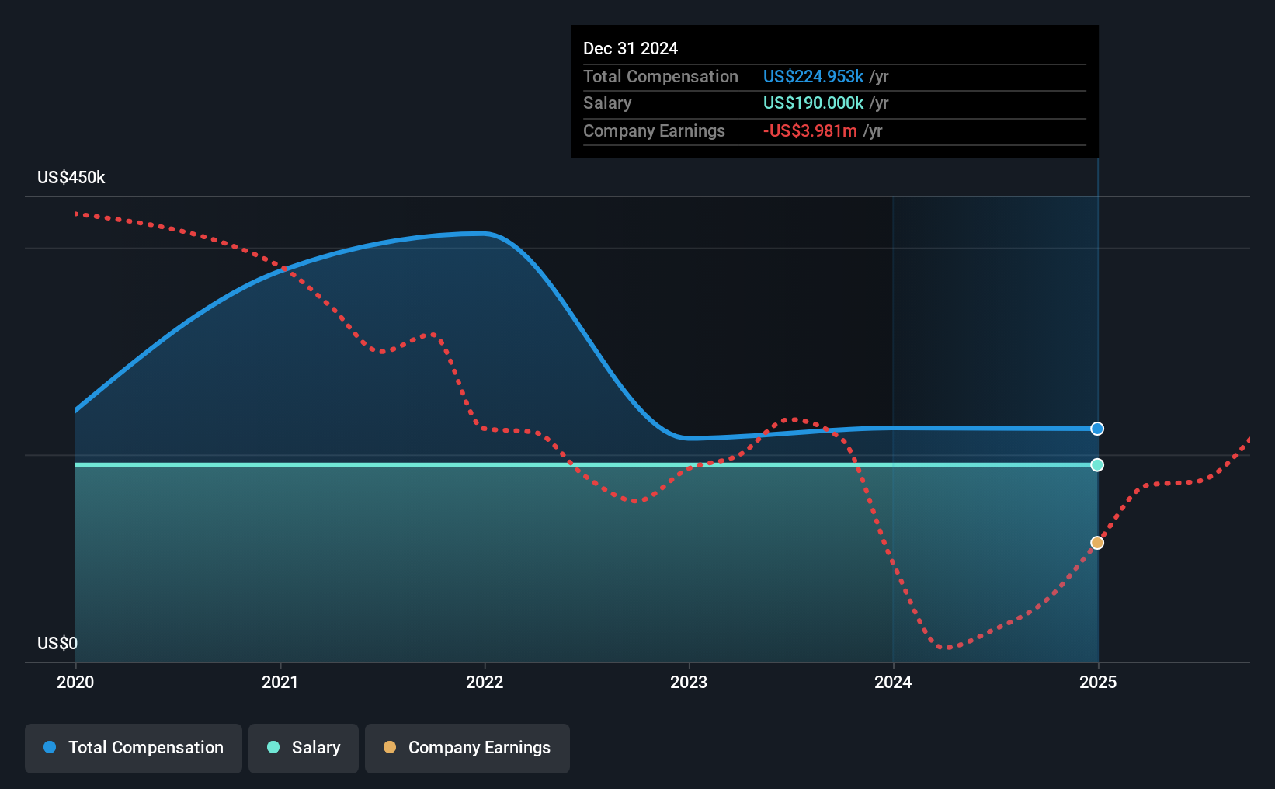Toggle the Total Compensation legend button
Viewport: 1275px width, 789px height.
[x=134, y=748]
